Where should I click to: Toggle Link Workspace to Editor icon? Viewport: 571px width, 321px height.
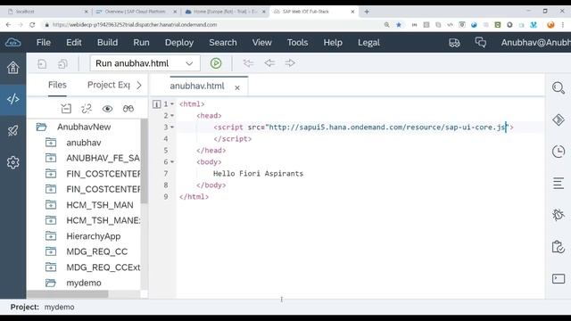(x=87, y=109)
